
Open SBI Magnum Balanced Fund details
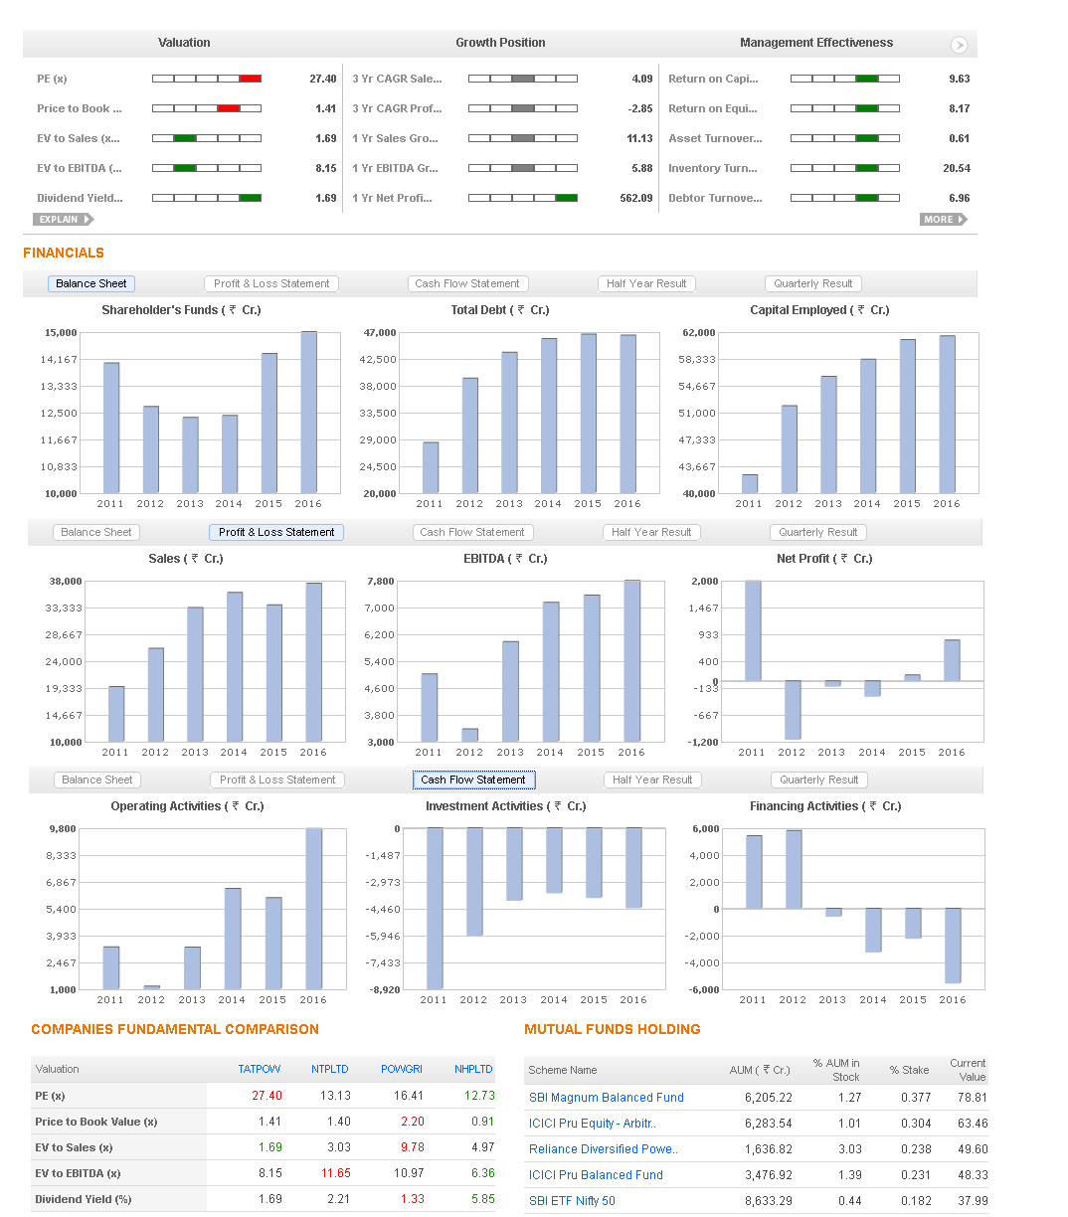coord(607,1097)
